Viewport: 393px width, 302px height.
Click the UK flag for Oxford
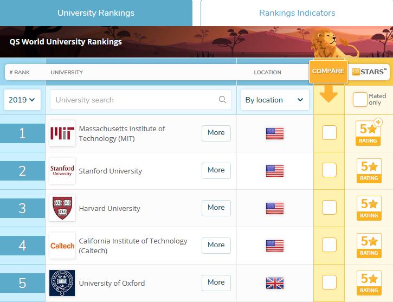click(275, 283)
